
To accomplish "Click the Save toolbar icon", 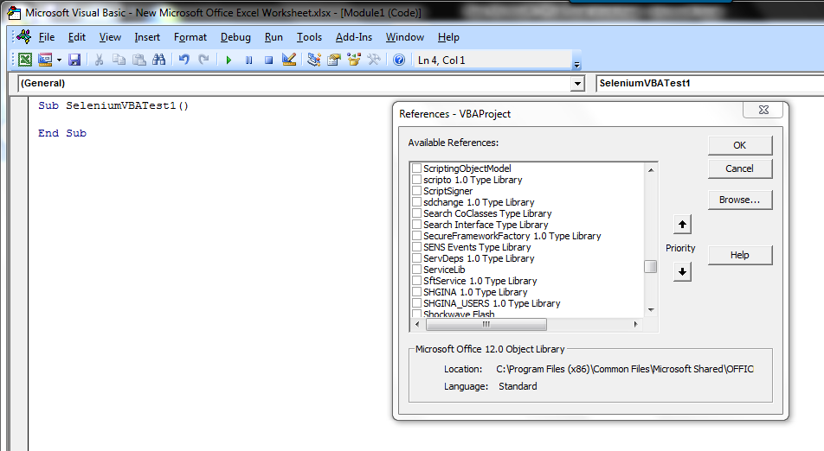I will point(74,60).
